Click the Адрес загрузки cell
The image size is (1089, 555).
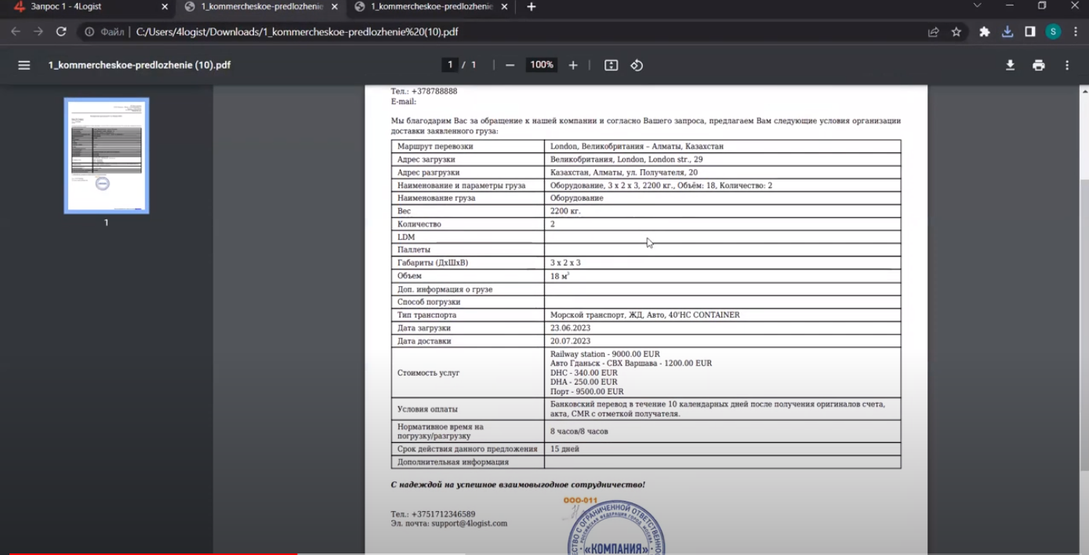(467, 159)
